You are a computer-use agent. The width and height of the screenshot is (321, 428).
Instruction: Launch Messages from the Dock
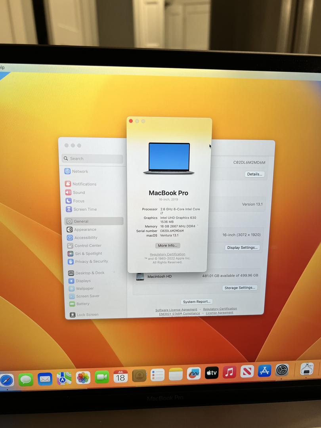pos(26,380)
